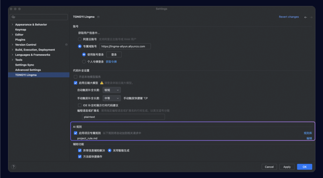Screen dimensions: 323x178
Task: Click the settings search field
Action: tap(39, 17)
